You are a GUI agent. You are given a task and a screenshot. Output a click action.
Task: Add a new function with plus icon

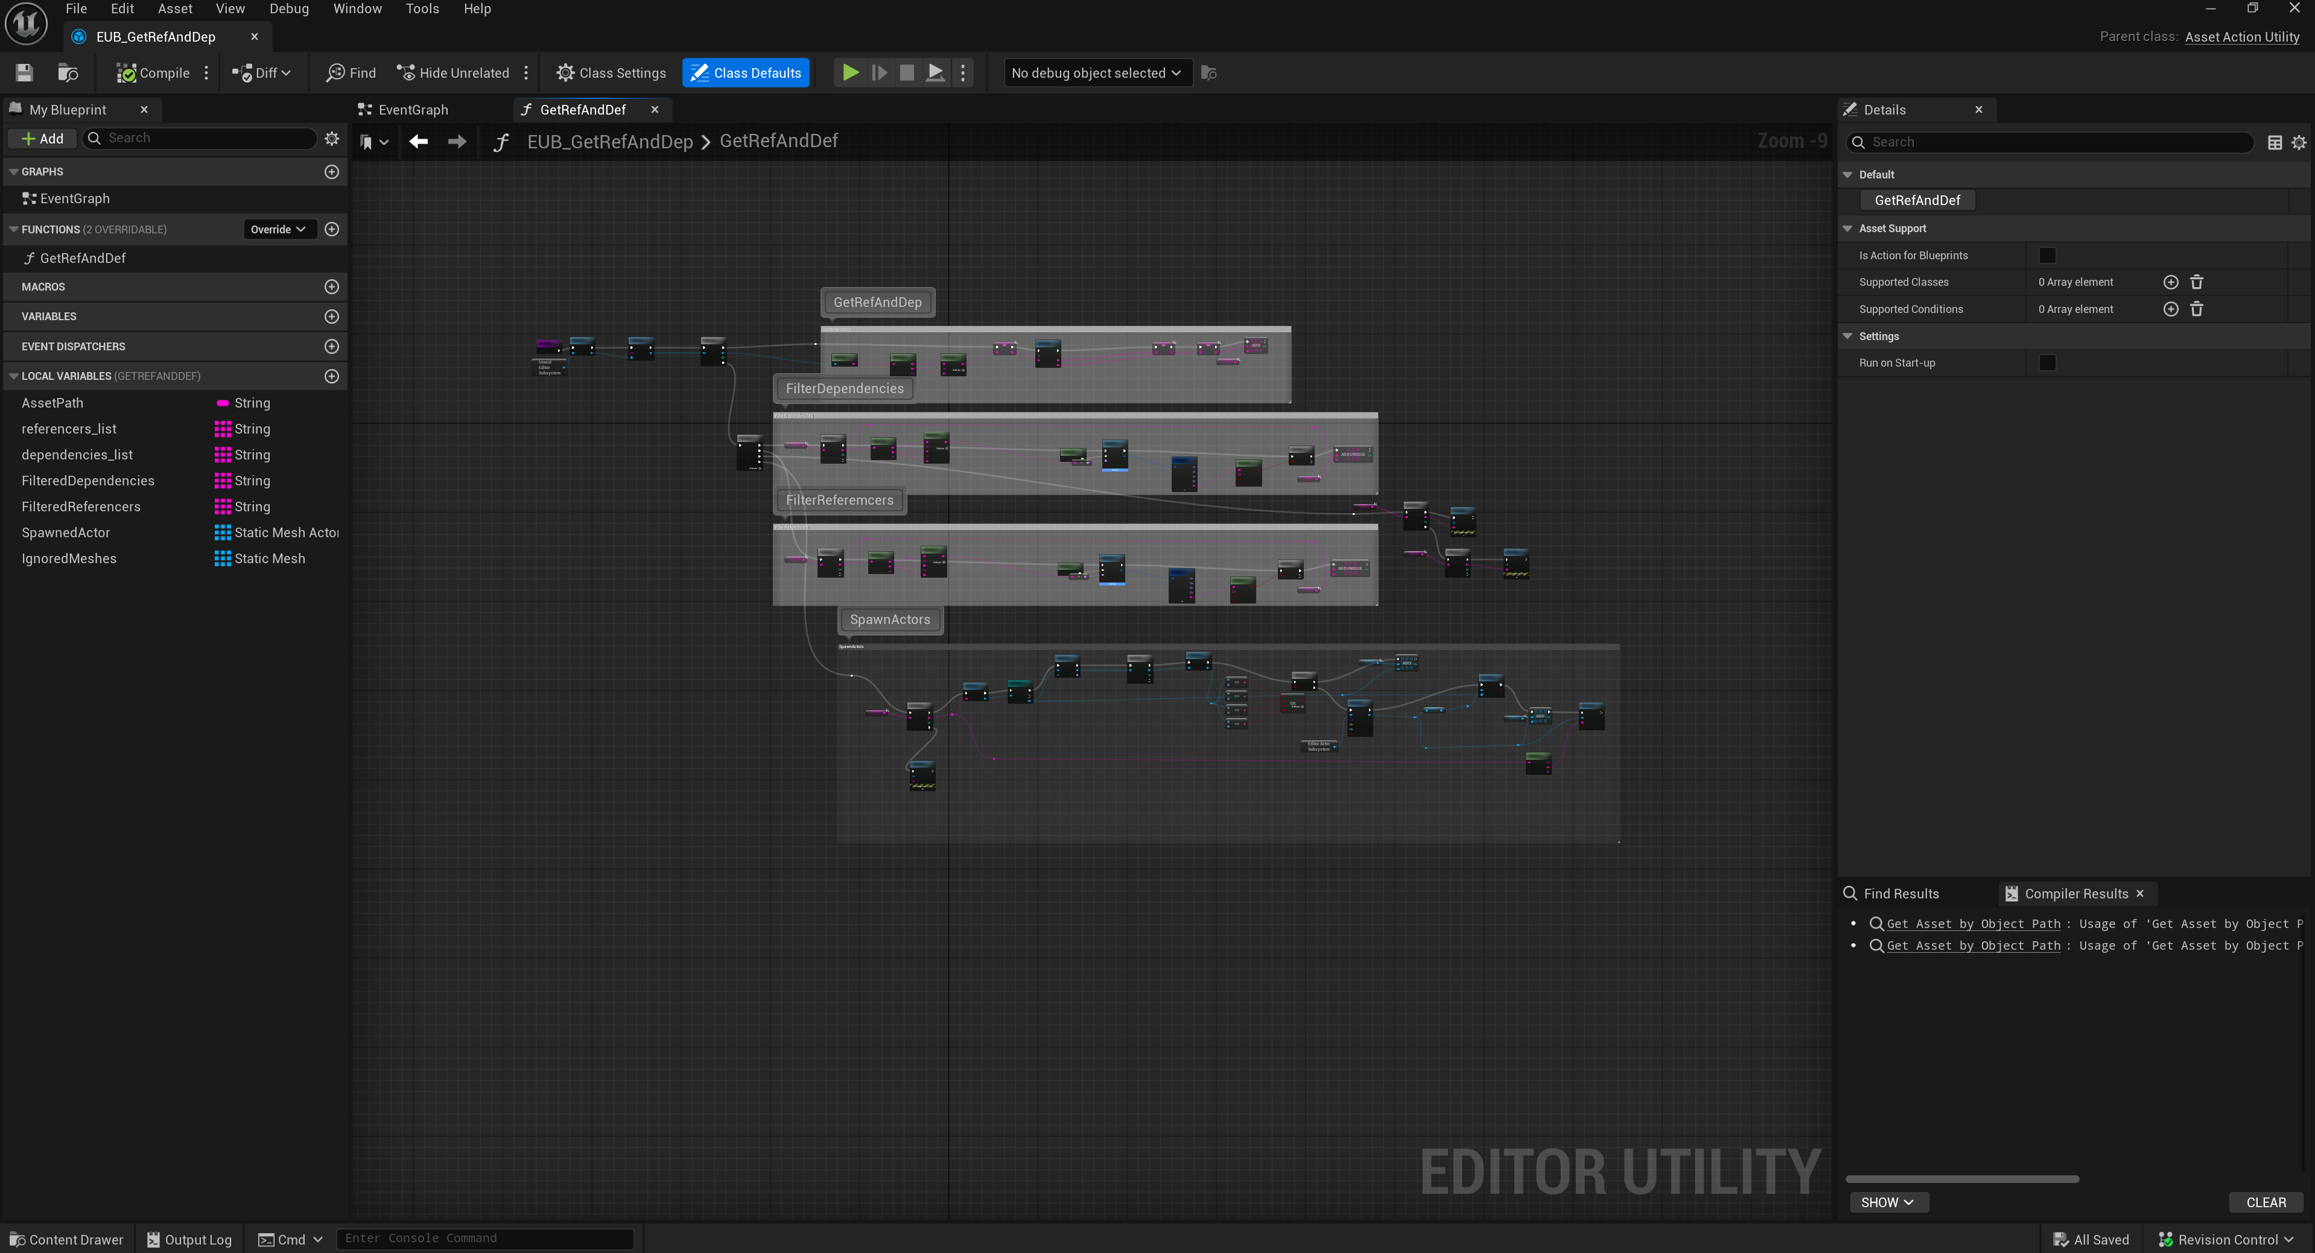click(332, 229)
